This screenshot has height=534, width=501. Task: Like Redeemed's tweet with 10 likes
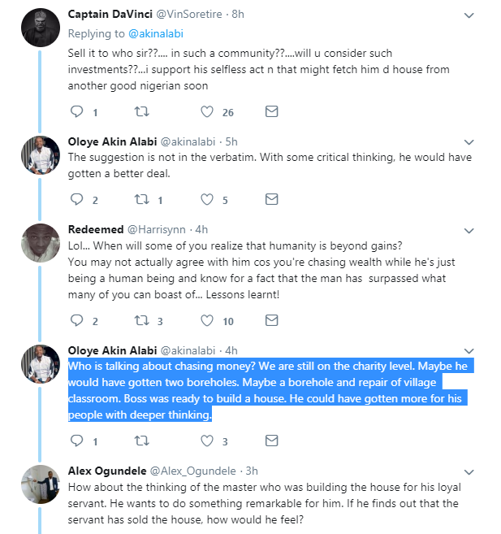[x=207, y=321]
